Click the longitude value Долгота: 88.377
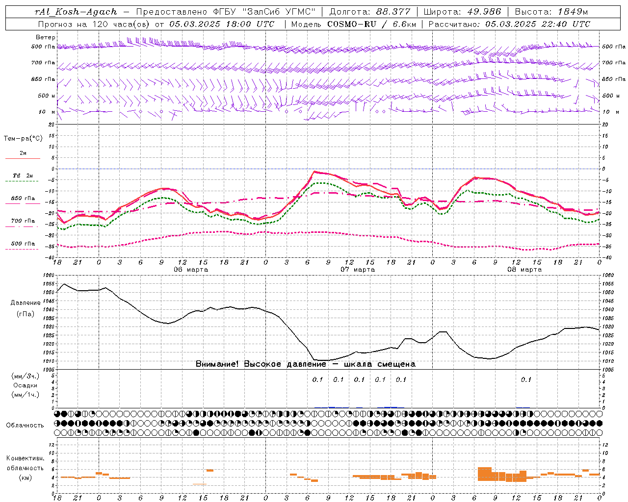The image size is (628, 502). (x=369, y=12)
